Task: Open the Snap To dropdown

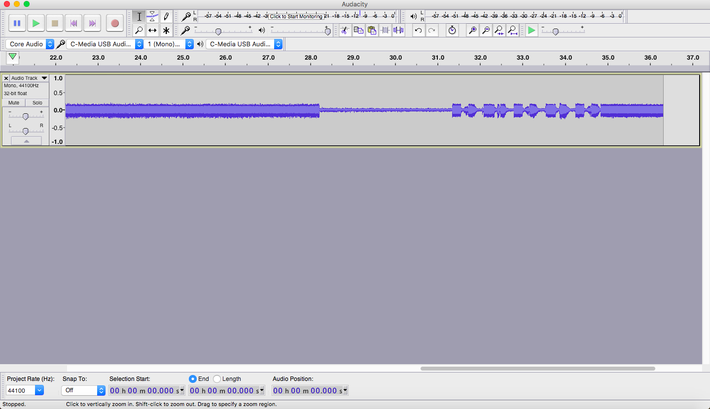Action: tap(83, 390)
